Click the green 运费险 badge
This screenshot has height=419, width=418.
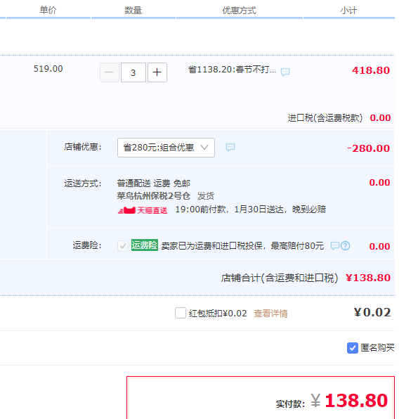145,245
